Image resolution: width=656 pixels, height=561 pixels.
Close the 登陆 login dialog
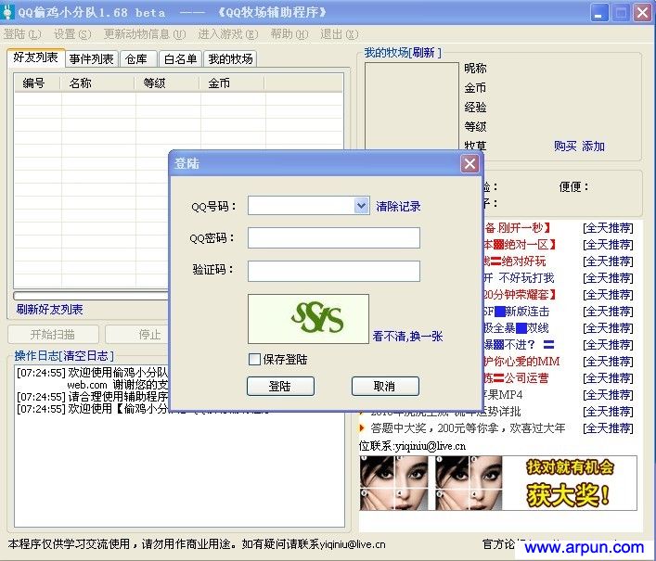tap(469, 163)
